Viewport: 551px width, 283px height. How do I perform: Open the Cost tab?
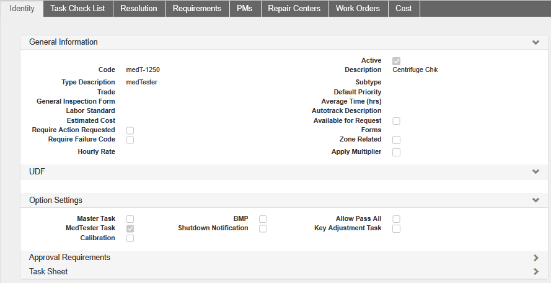(403, 9)
